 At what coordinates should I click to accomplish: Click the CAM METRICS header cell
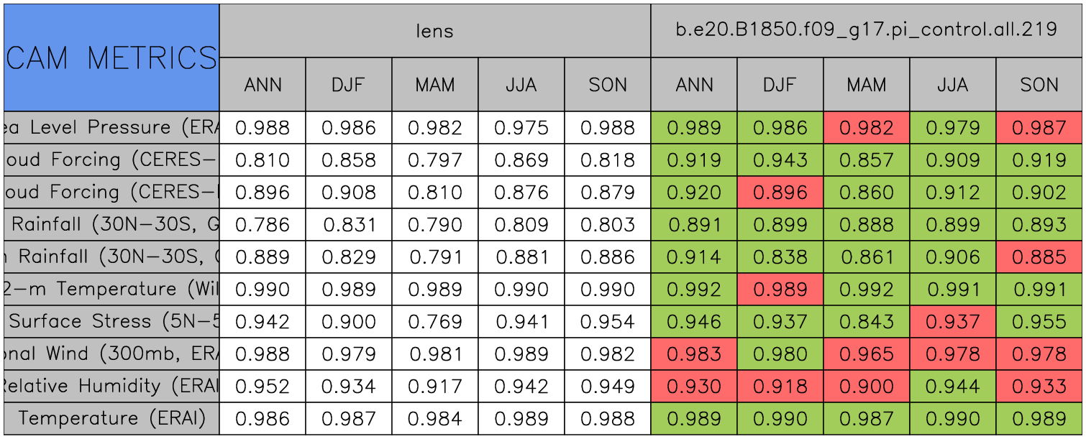pos(111,57)
